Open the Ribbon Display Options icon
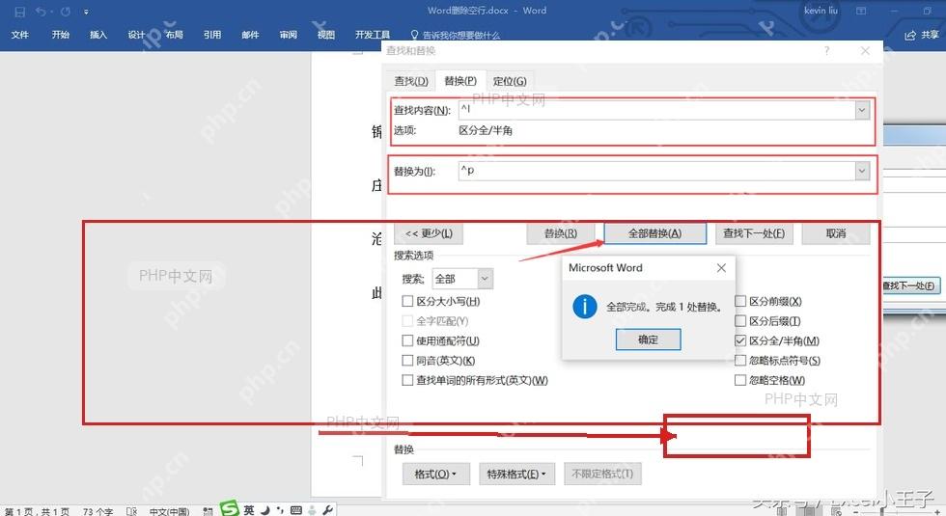 click(x=861, y=11)
